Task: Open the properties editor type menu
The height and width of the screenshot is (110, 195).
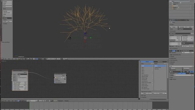Action: (171, 20)
